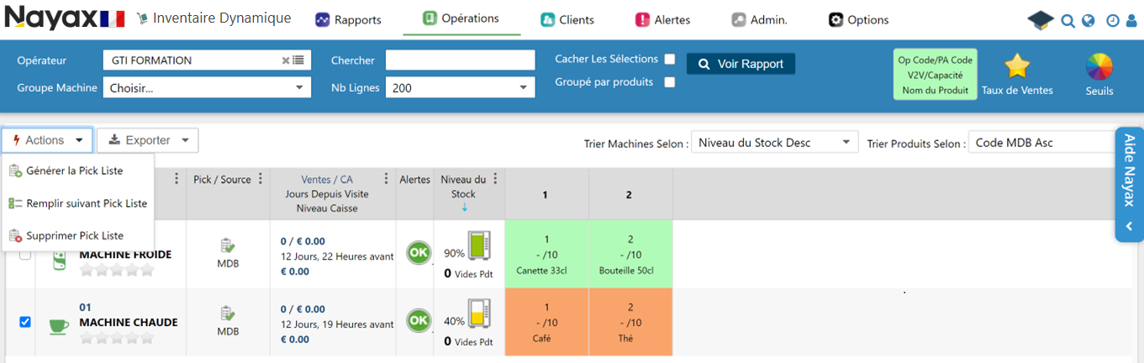This screenshot has width=1144, height=363.
Task: Click the Voir Rapport button
Action: pos(741,64)
